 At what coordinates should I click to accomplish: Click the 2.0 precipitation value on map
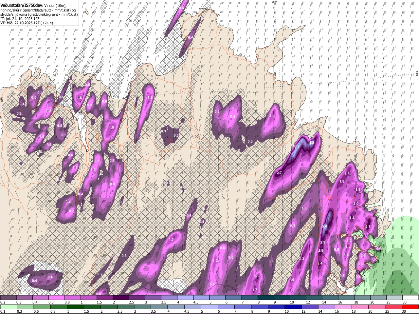356,204
